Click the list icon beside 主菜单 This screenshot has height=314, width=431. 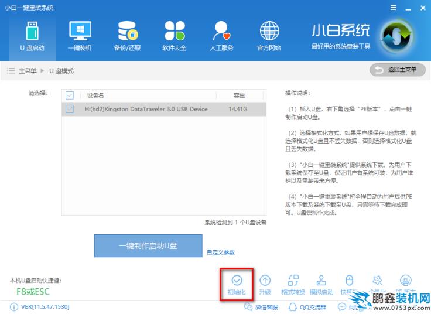11,71
